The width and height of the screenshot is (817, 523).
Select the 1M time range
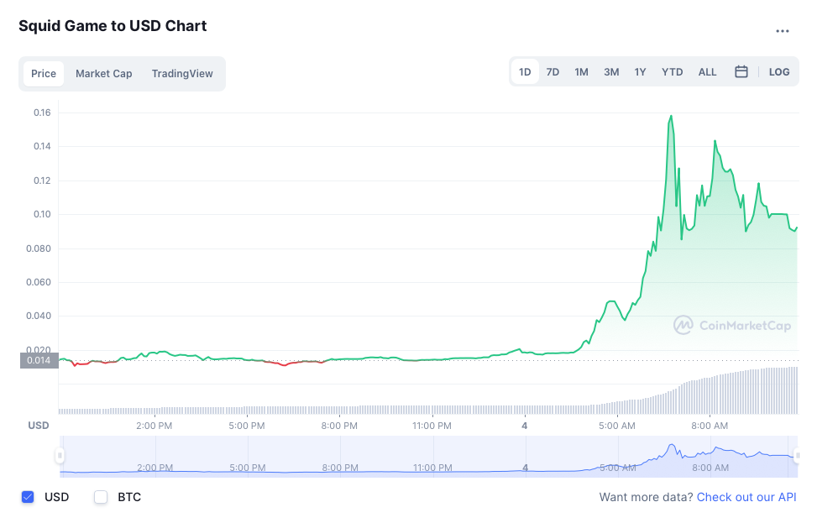pyautogui.click(x=581, y=72)
